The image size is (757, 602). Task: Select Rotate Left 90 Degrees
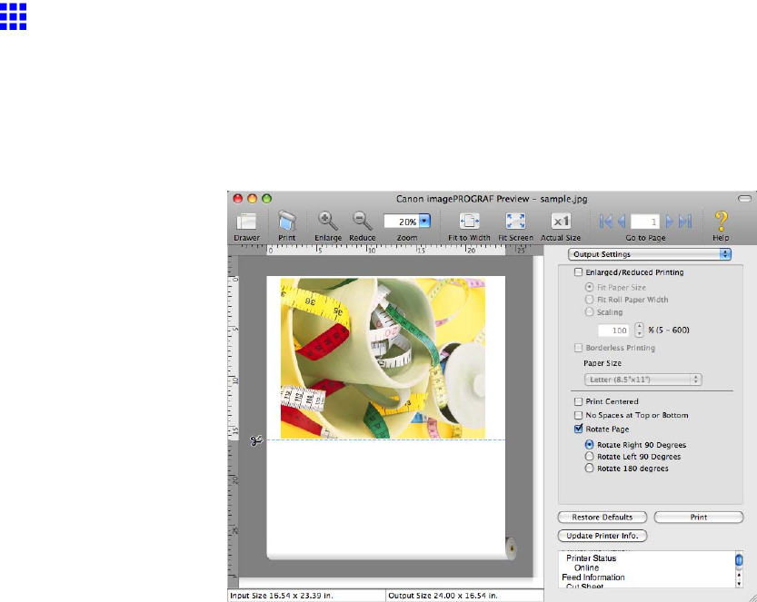[x=589, y=457]
